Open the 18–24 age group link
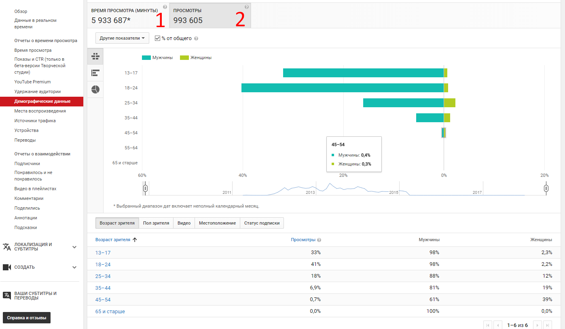The height and width of the screenshot is (329, 565). point(103,264)
